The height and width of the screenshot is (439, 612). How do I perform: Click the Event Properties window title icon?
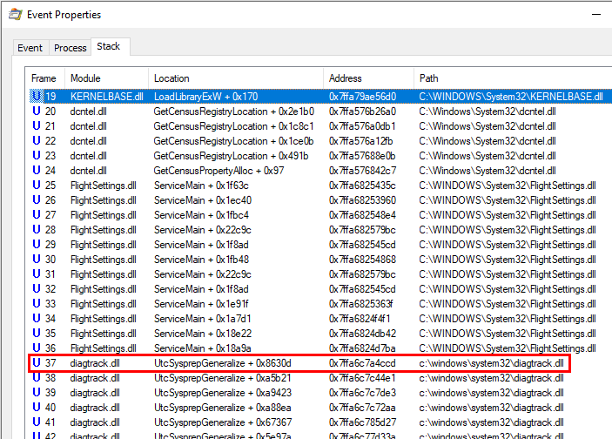(15, 15)
